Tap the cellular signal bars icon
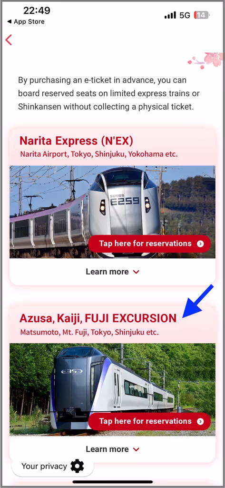The width and height of the screenshot is (225, 488). pos(170,15)
